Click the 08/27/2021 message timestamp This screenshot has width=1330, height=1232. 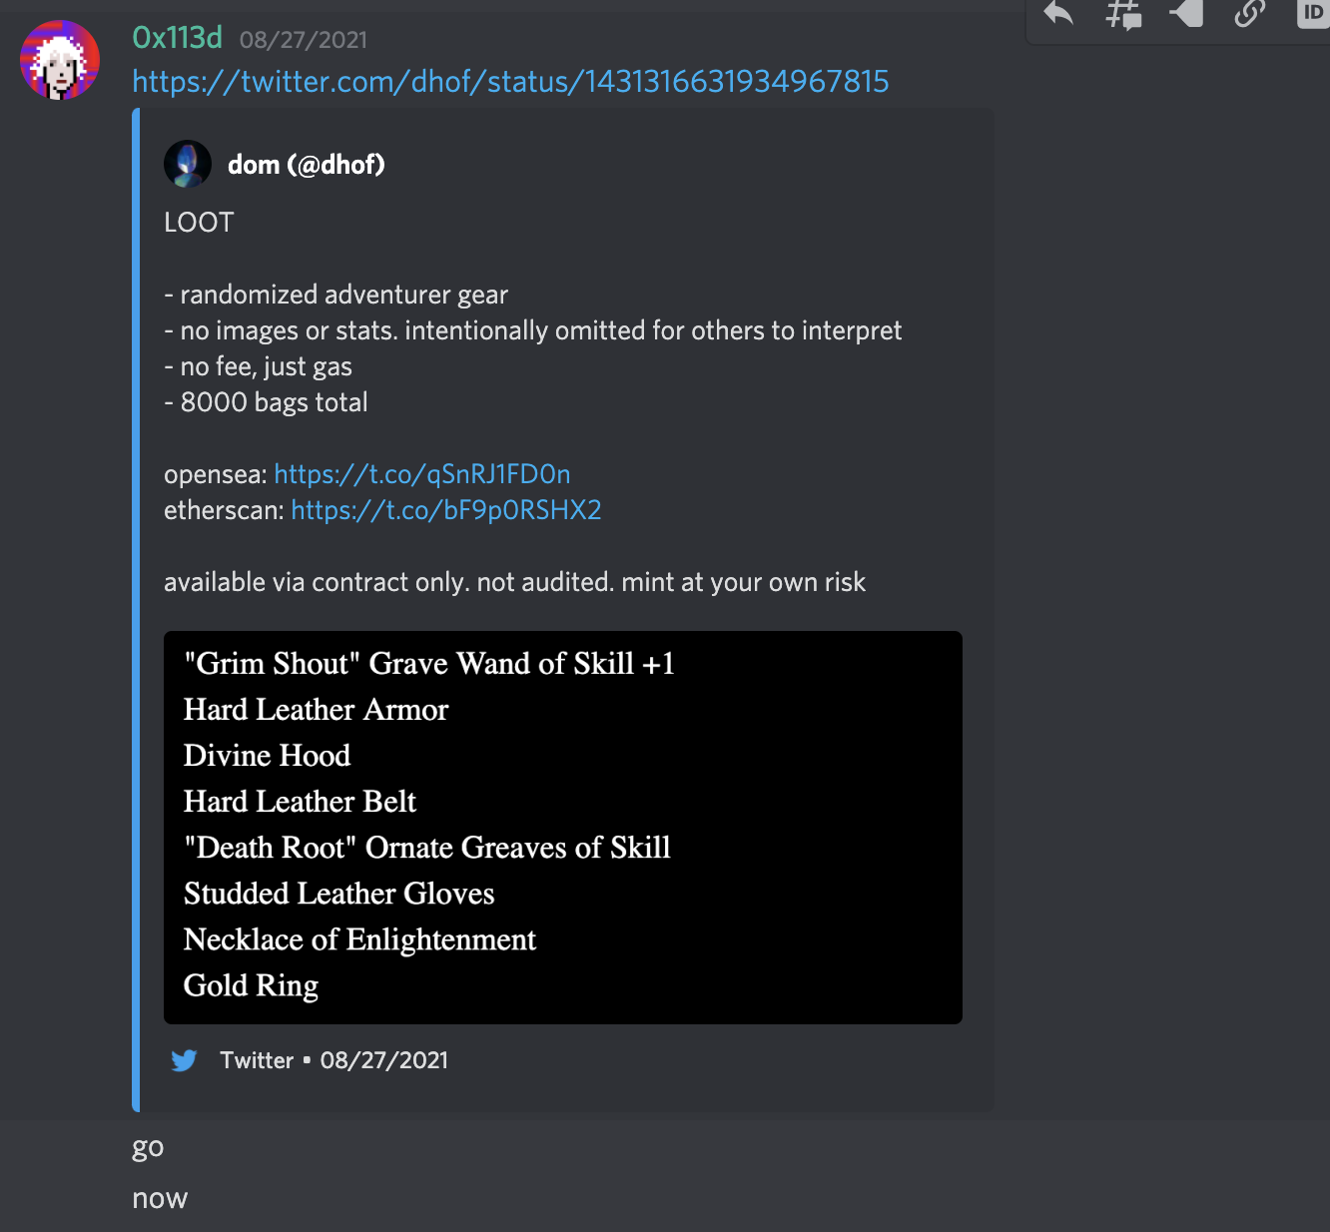click(304, 40)
